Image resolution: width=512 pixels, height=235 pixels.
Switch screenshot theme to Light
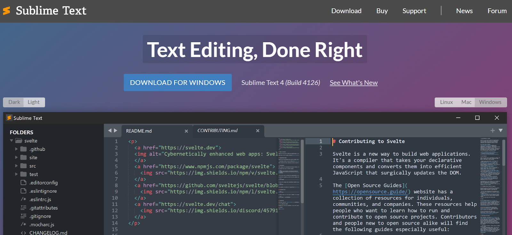point(34,102)
